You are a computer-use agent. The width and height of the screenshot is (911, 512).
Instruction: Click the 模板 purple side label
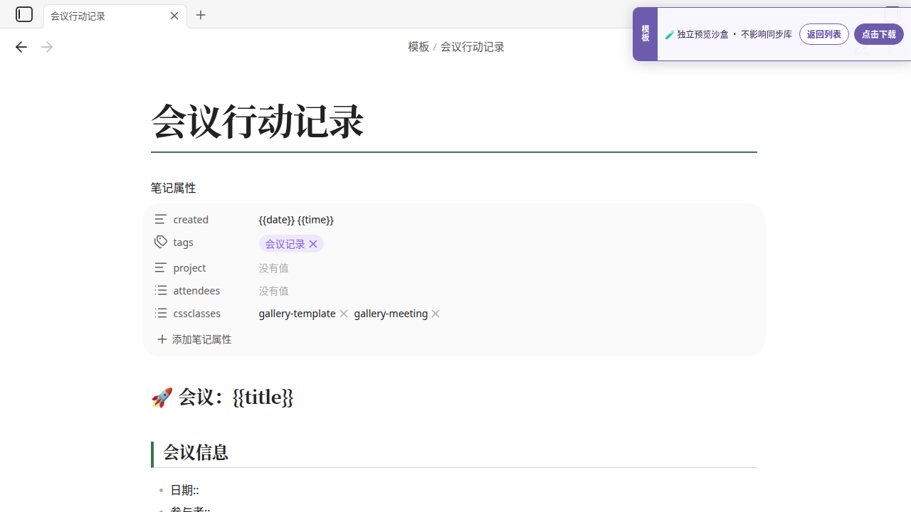tap(645, 33)
